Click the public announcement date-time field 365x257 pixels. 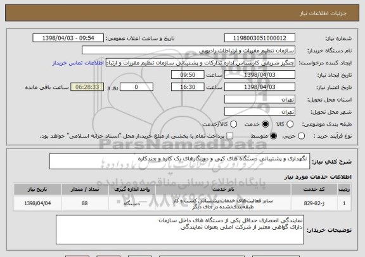point(68,38)
